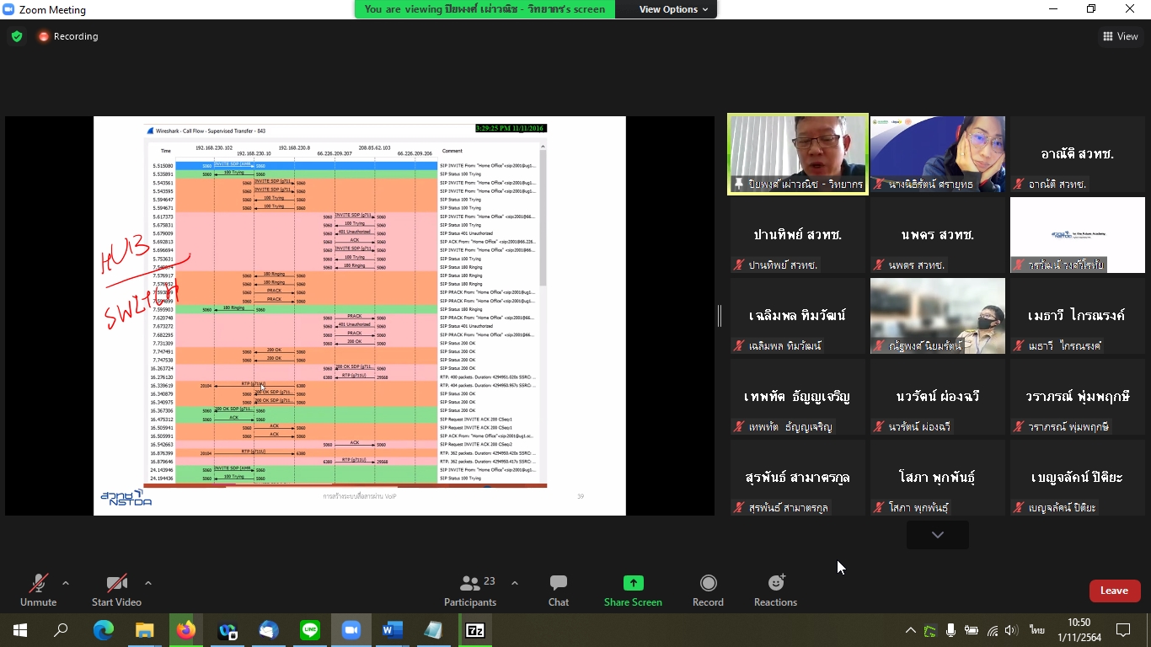Expand audio options arrow beside Unmute
1151x647 pixels.
[66, 583]
